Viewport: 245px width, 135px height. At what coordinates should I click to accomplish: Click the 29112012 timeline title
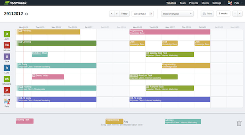(13, 14)
